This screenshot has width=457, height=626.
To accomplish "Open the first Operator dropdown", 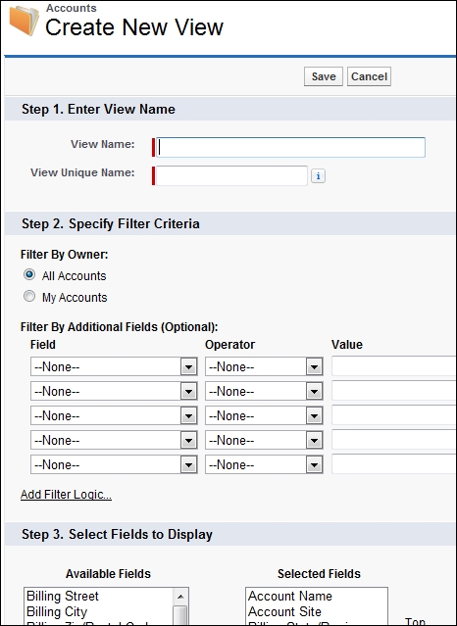I will point(264,366).
